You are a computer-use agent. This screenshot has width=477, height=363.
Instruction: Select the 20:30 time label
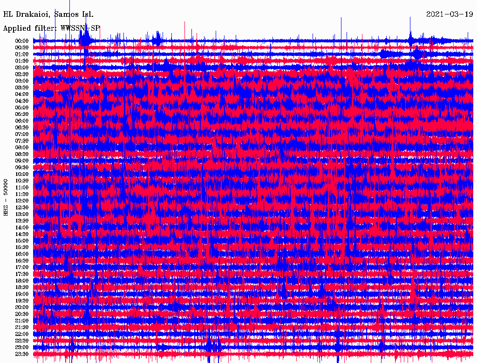[22, 314]
